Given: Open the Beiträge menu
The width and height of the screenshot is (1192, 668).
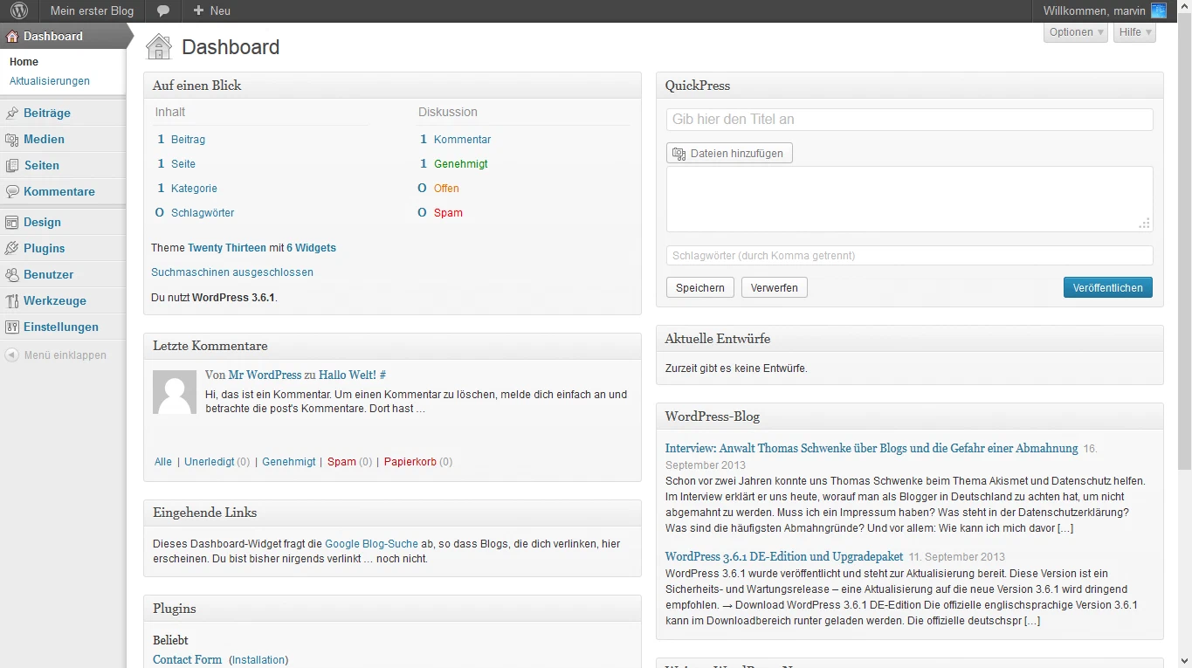Looking at the screenshot, I should tap(47, 113).
